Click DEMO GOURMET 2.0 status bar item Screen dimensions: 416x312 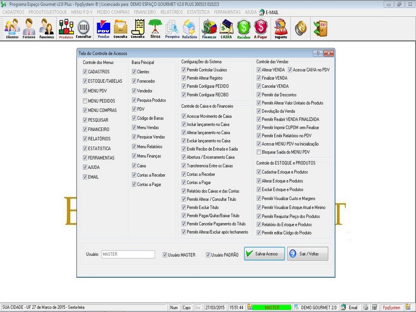316,307
